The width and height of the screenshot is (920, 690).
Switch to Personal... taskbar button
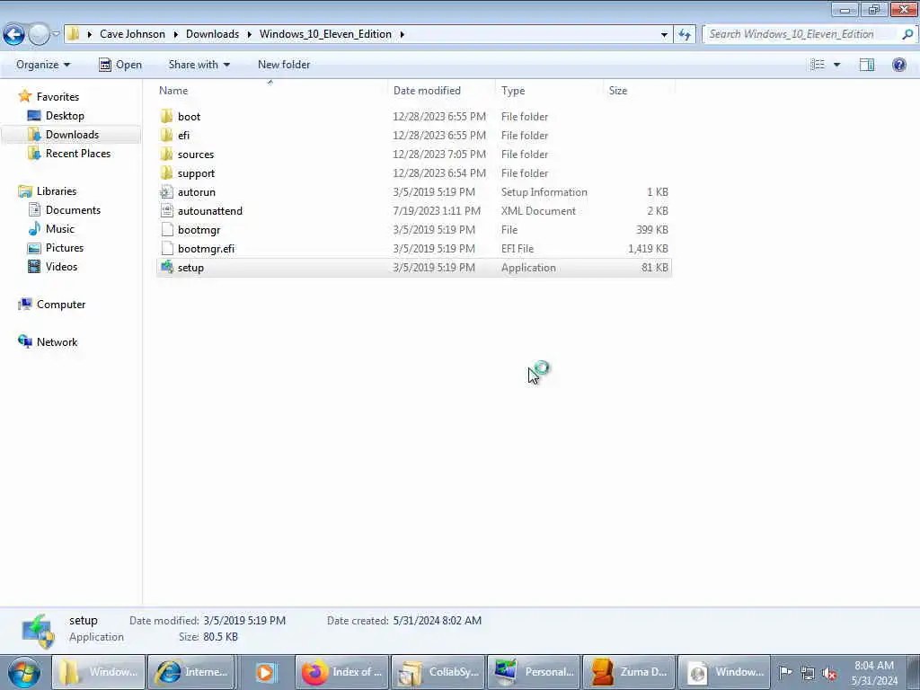point(534,672)
